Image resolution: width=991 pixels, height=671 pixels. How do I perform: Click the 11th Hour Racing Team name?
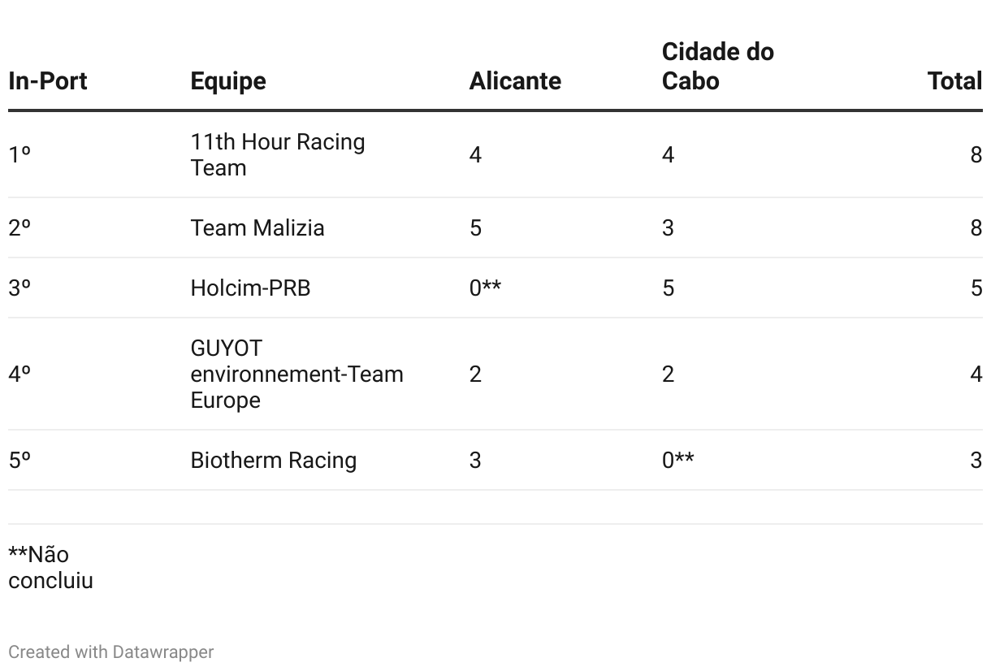point(278,154)
